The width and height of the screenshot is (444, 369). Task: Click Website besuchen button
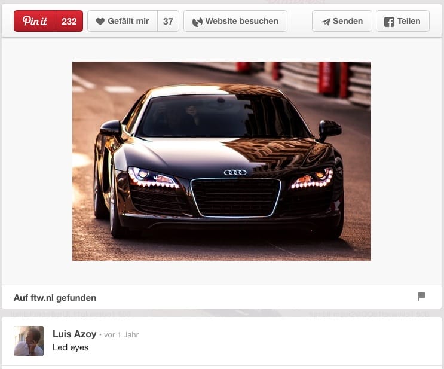(x=235, y=21)
